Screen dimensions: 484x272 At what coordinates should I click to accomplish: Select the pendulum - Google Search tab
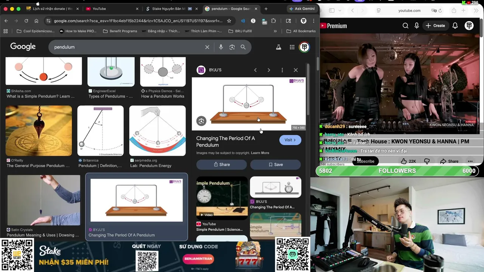click(x=231, y=9)
